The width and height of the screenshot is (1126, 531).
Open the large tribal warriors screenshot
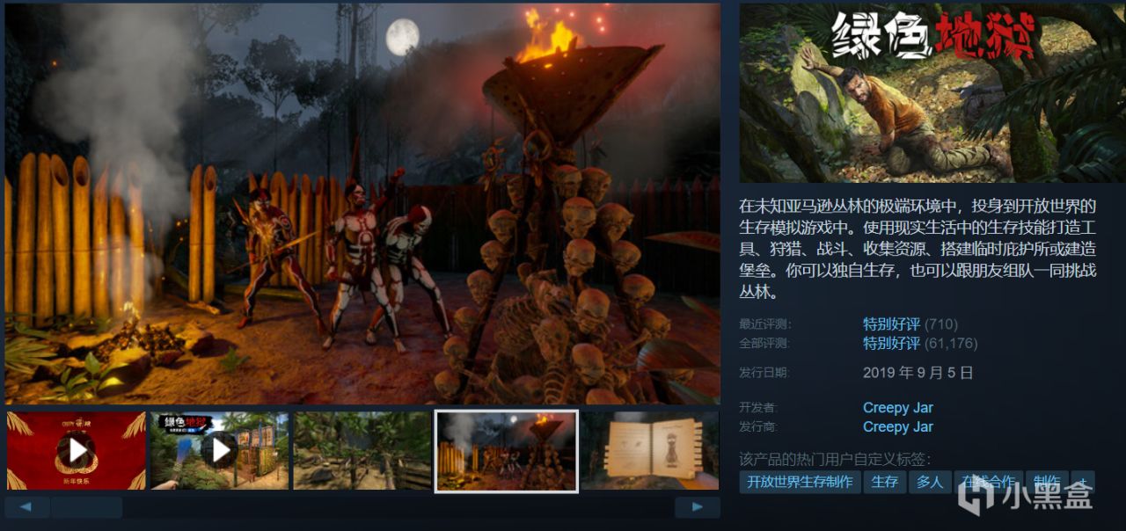(362, 204)
